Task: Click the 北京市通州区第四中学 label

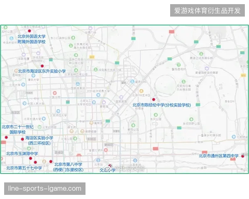Action: point(219,156)
